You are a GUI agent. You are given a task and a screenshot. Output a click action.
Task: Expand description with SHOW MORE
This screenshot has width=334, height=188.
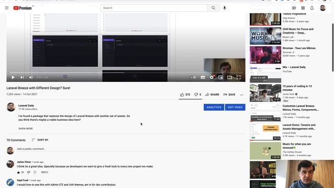point(26,128)
